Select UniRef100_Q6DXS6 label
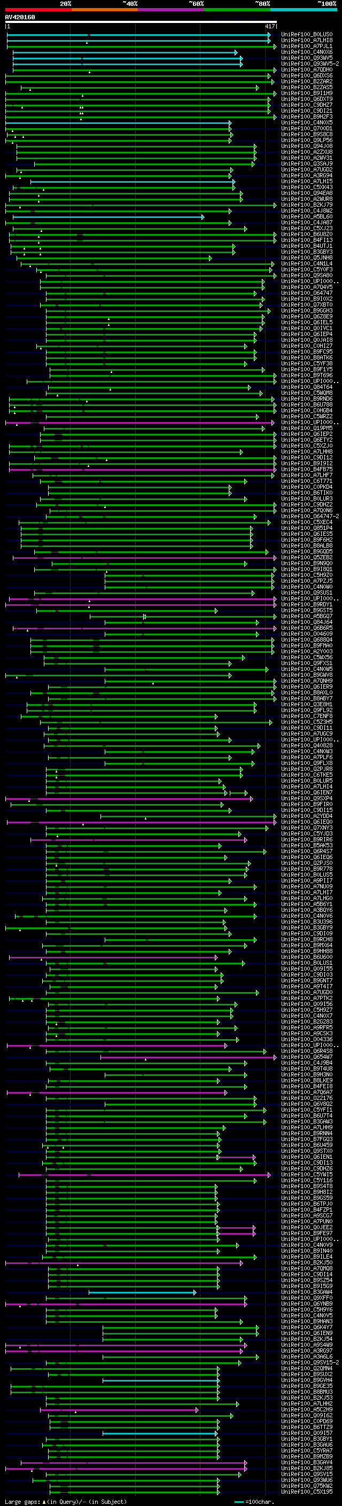 pyautogui.click(x=307, y=76)
